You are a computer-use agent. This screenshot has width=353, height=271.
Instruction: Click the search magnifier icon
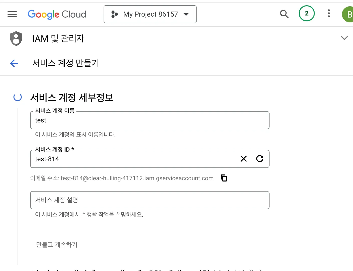(284, 14)
